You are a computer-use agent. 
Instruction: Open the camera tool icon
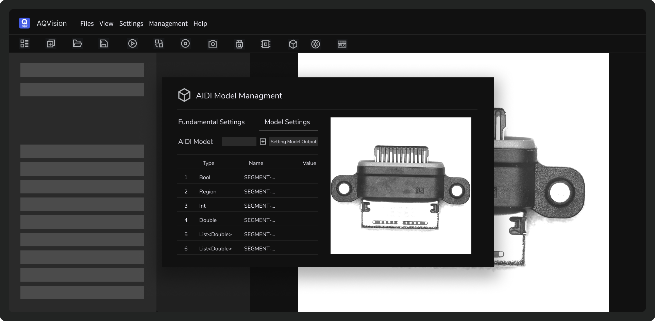(x=213, y=44)
